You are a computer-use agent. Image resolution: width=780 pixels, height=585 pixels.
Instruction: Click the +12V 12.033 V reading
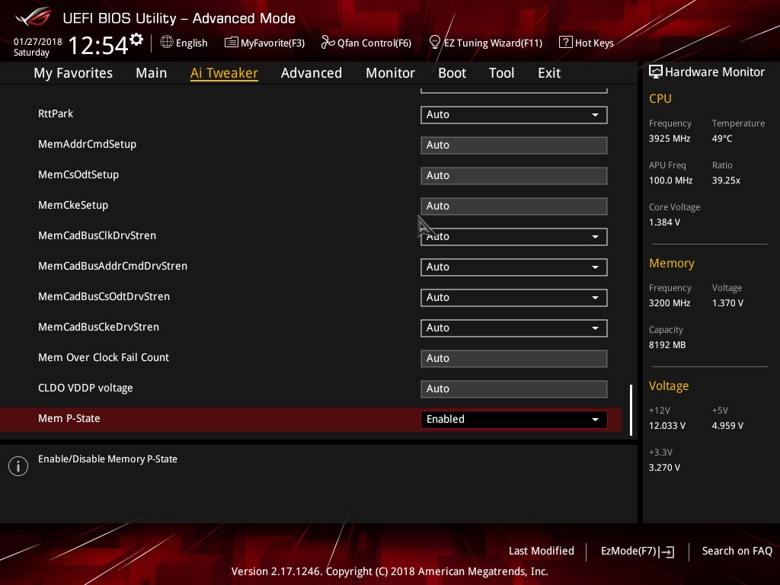[x=667, y=426]
